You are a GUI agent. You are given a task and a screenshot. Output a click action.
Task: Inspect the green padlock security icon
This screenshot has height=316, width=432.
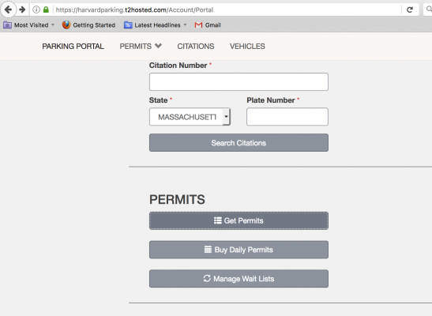click(46, 9)
